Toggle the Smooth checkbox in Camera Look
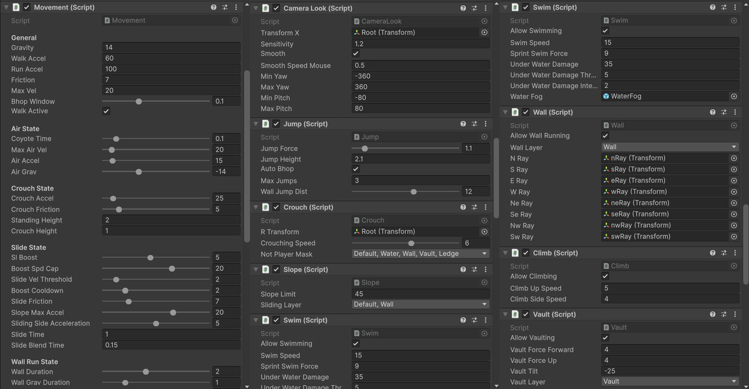Screen dimensions: 749x389 pos(356,54)
